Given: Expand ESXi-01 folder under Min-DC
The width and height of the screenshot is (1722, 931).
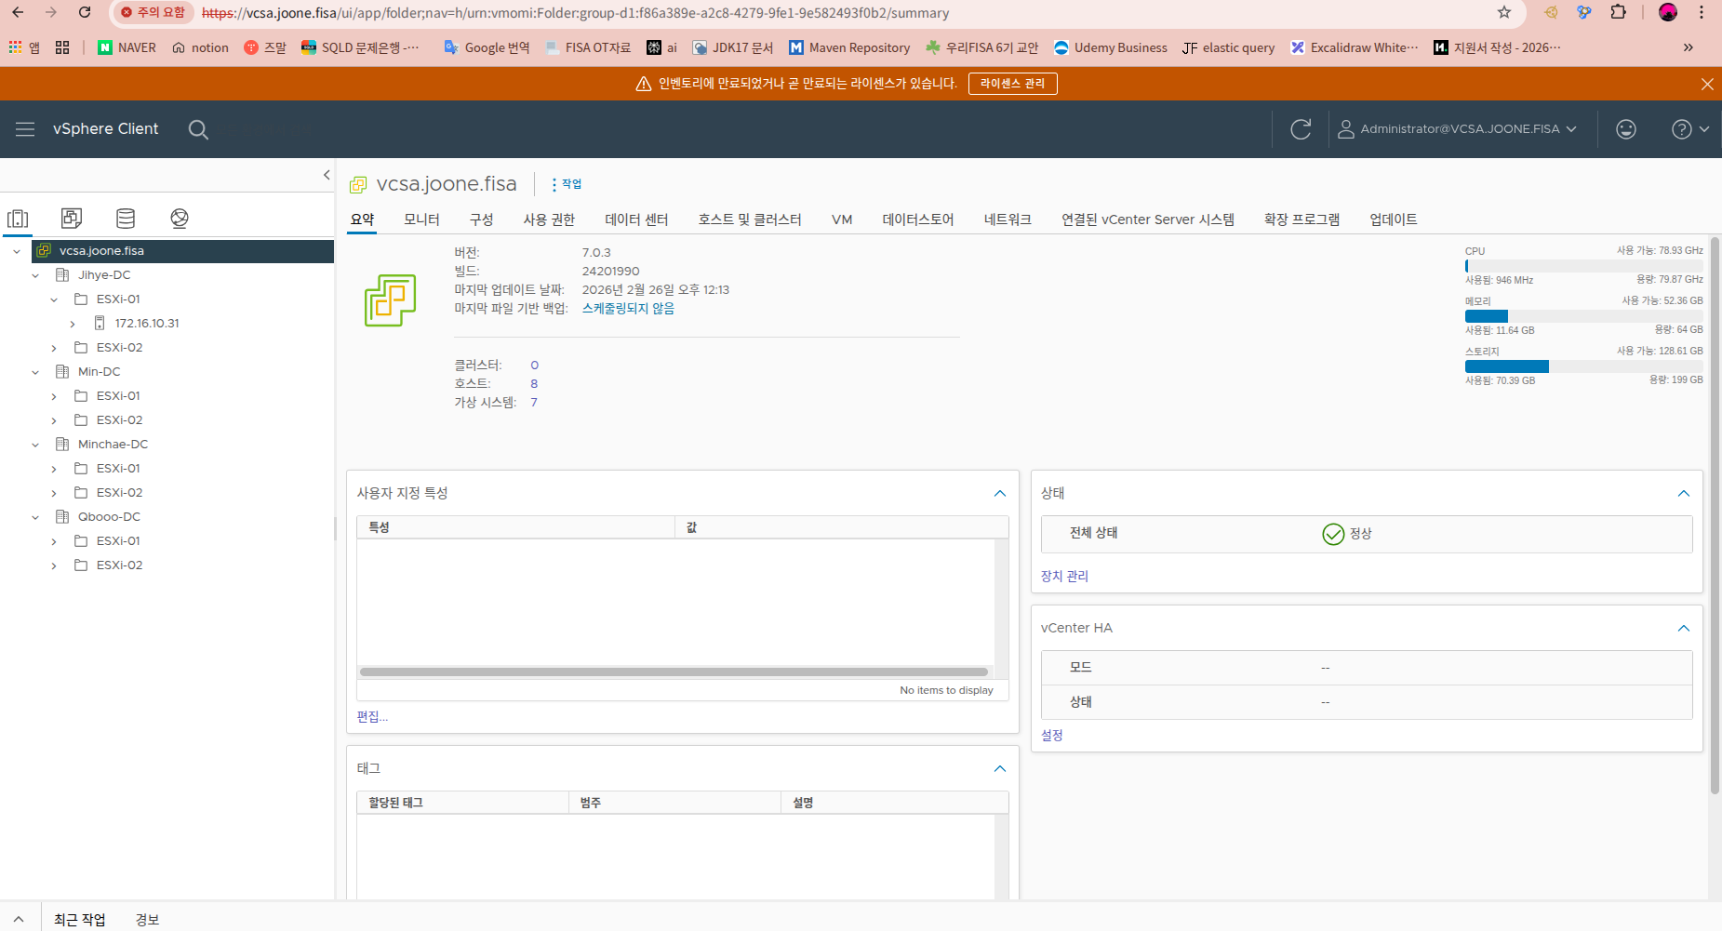Looking at the screenshot, I should point(54,396).
